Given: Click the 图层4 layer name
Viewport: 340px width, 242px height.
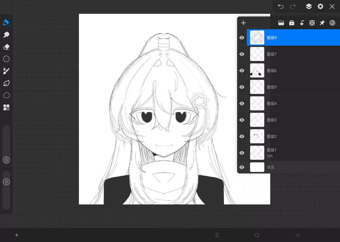Looking at the screenshot, I should 272,103.
